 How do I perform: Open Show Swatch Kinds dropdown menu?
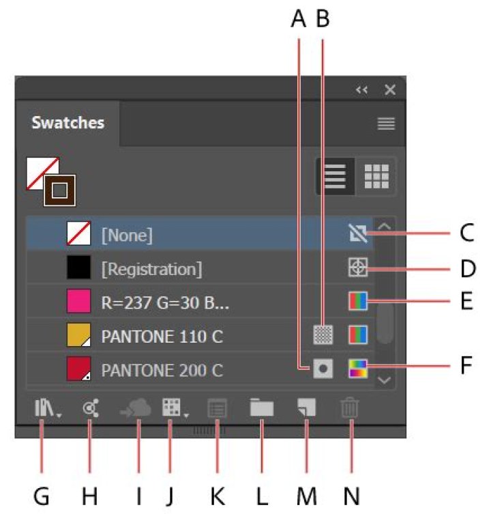tap(171, 409)
